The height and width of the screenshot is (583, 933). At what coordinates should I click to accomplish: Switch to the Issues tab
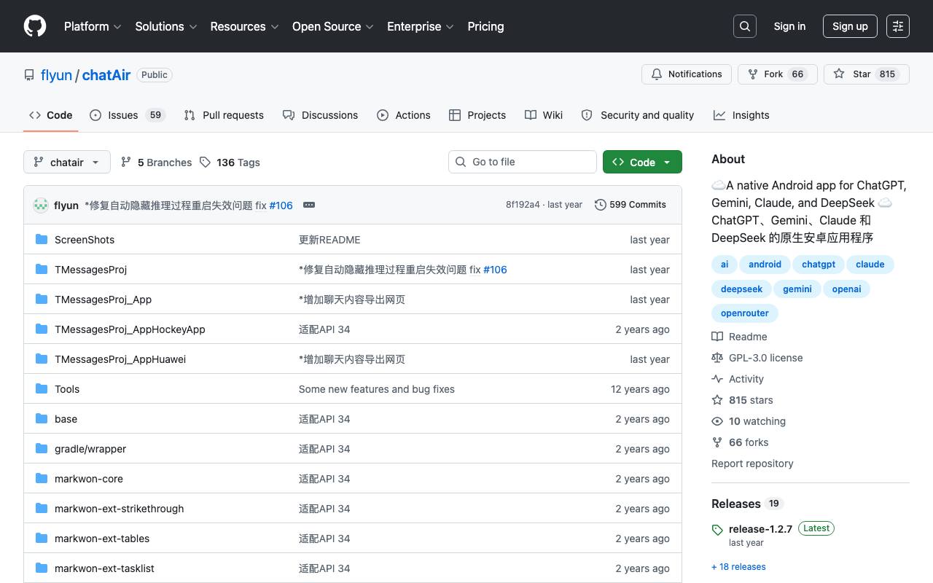tap(128, 115)
